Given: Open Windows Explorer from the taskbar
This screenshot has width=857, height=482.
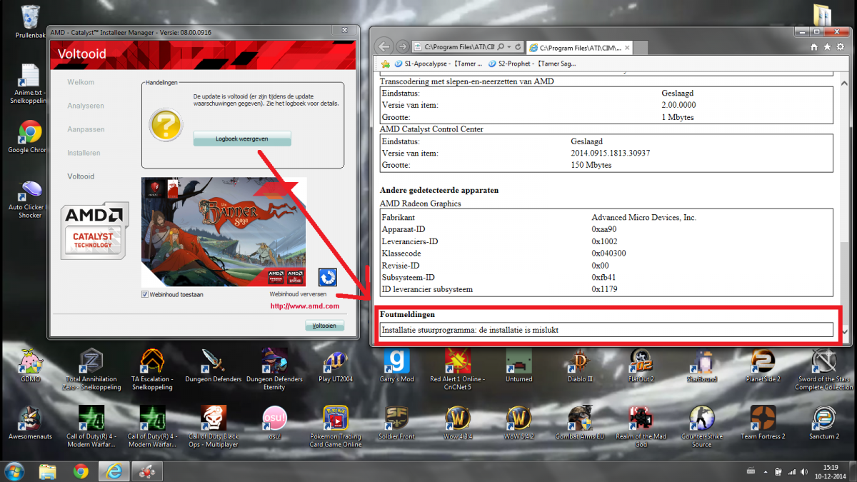Looking at the screenshot, I should 48,471.
